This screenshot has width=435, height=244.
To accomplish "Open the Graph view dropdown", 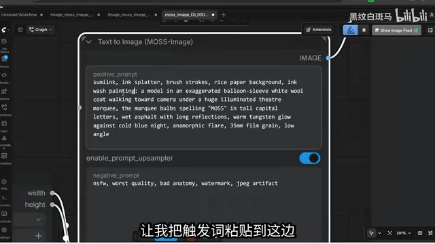I will pos(41,30).
